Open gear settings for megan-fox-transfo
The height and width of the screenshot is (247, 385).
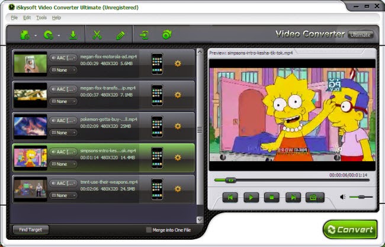178,95
